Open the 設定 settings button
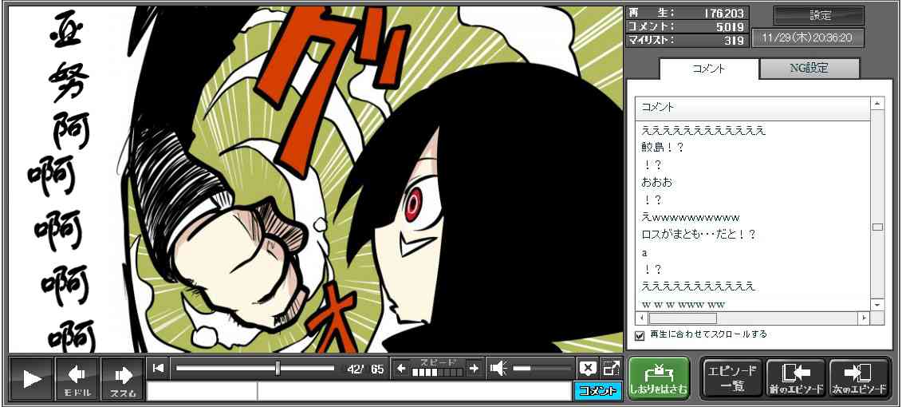 (819, 16)
